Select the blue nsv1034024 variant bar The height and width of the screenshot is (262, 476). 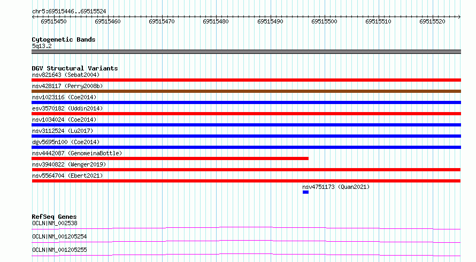[246, 125]
